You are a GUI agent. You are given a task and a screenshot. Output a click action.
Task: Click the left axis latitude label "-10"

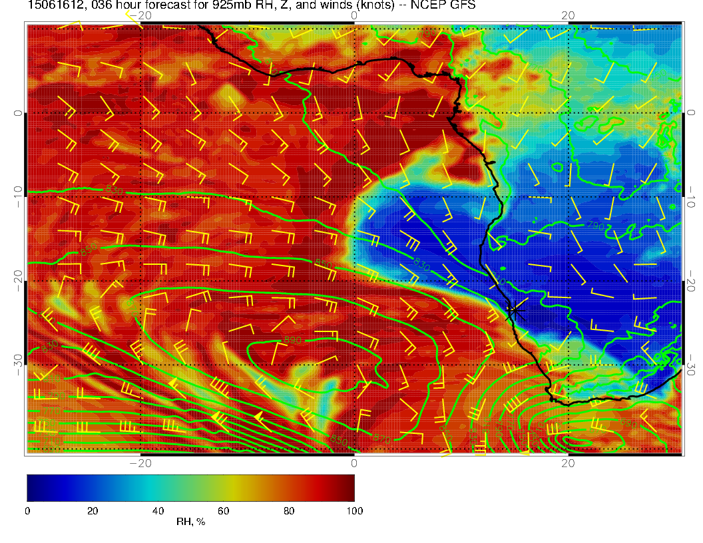pos(18,196)
